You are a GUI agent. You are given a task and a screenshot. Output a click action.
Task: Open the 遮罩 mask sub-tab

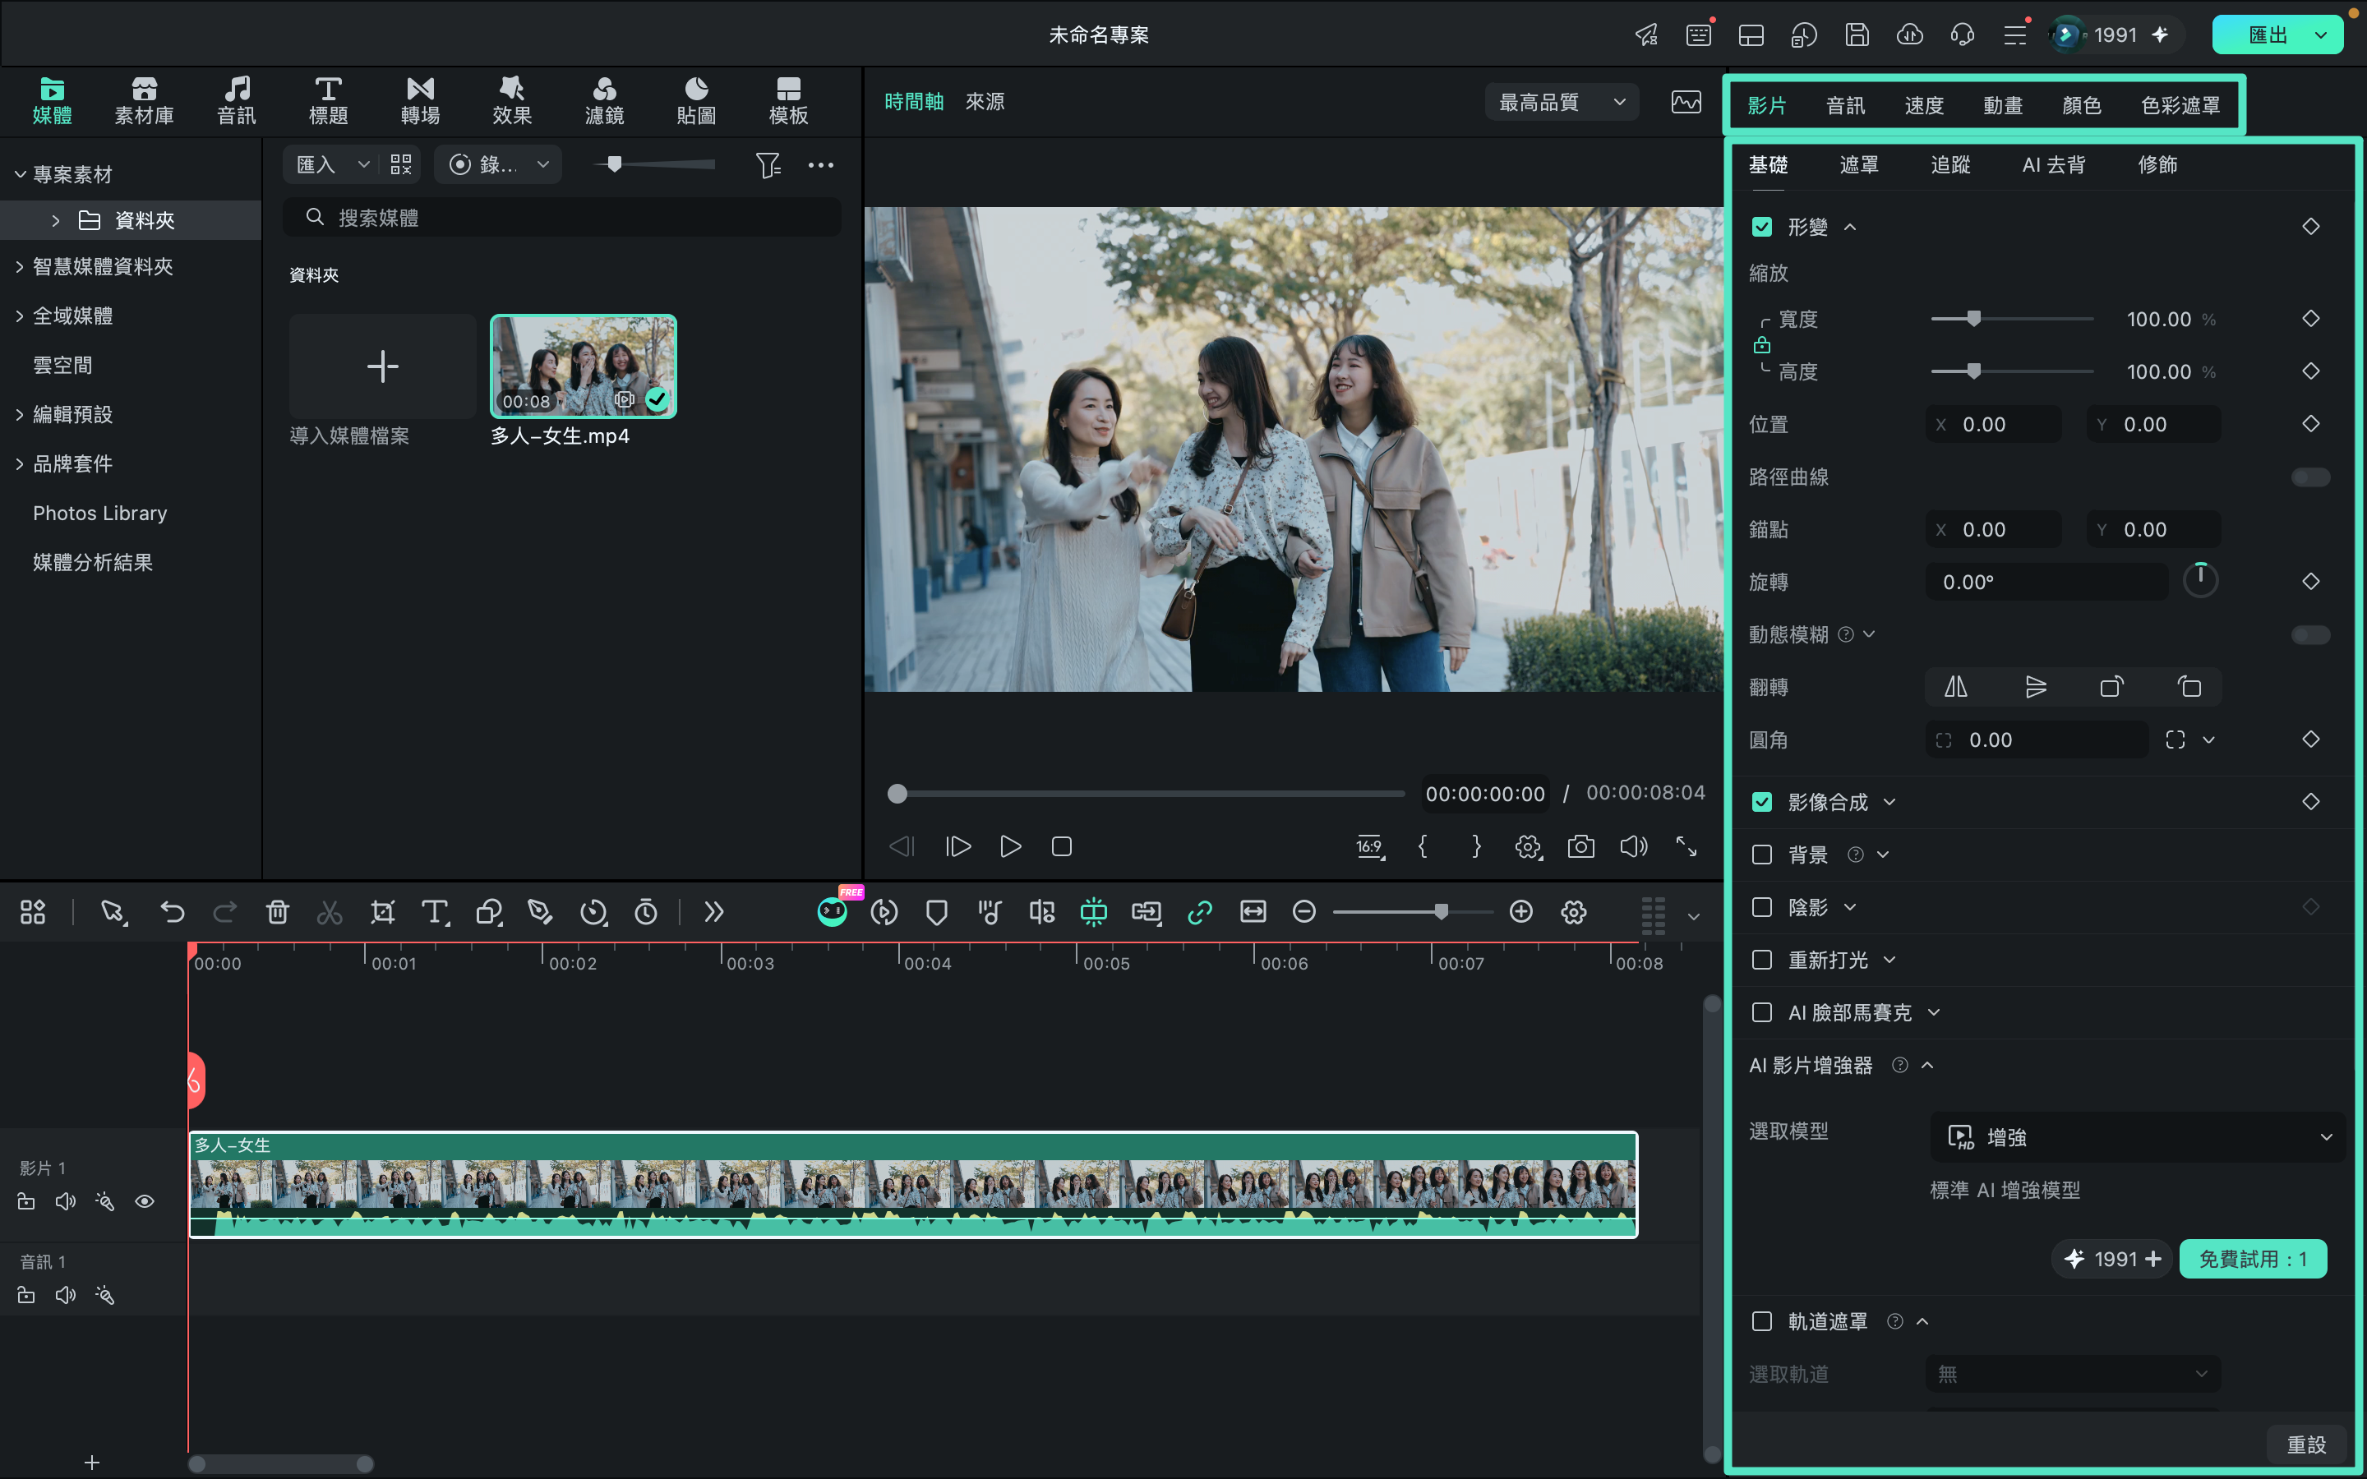click(1858, 165)
